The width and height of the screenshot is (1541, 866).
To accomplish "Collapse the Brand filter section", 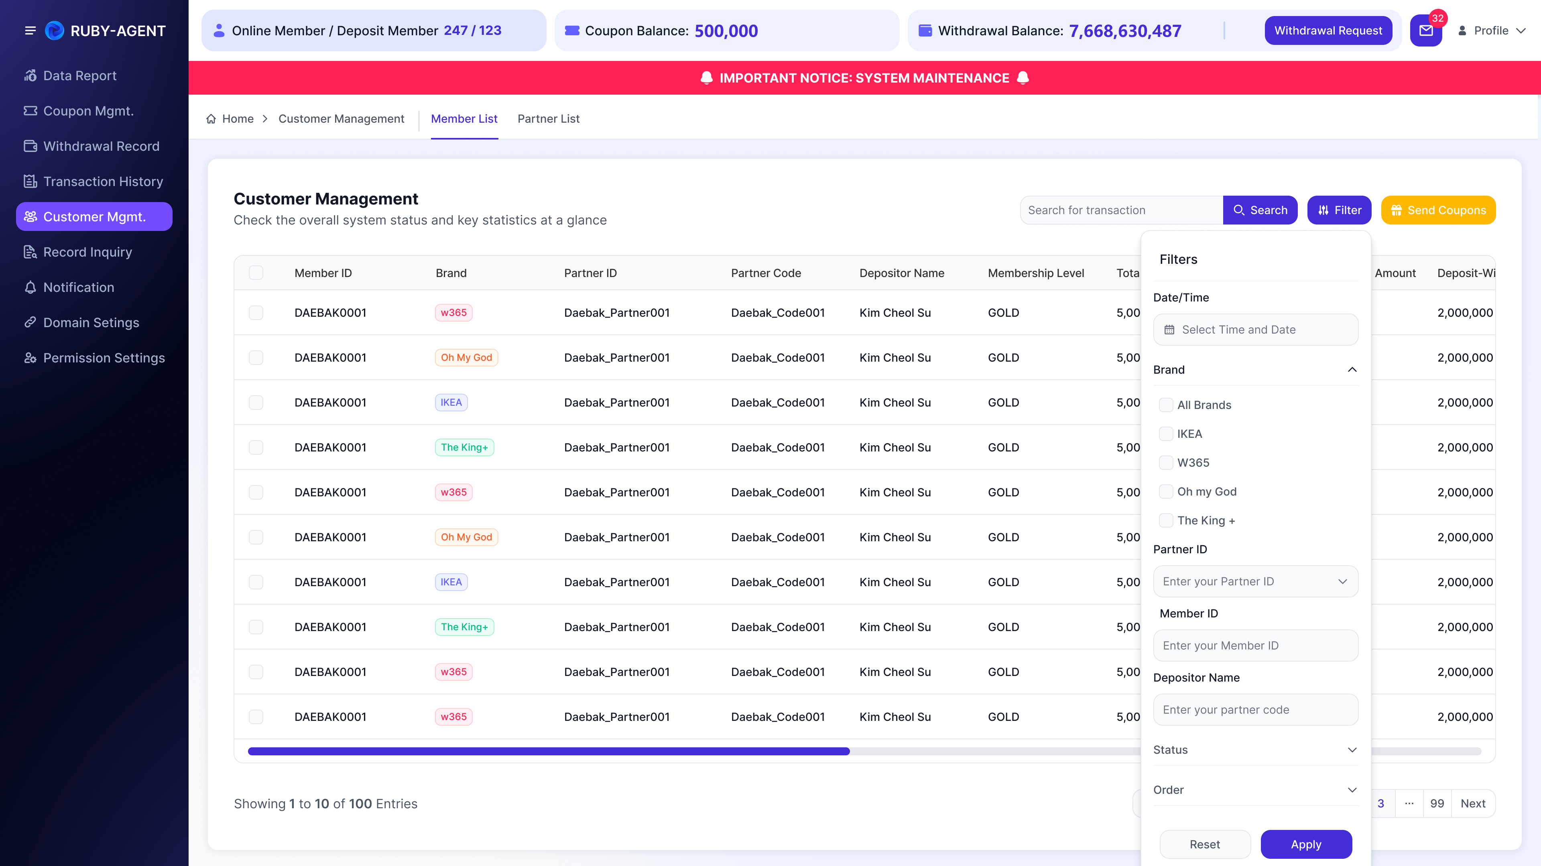I will (x=1351, y=369).
